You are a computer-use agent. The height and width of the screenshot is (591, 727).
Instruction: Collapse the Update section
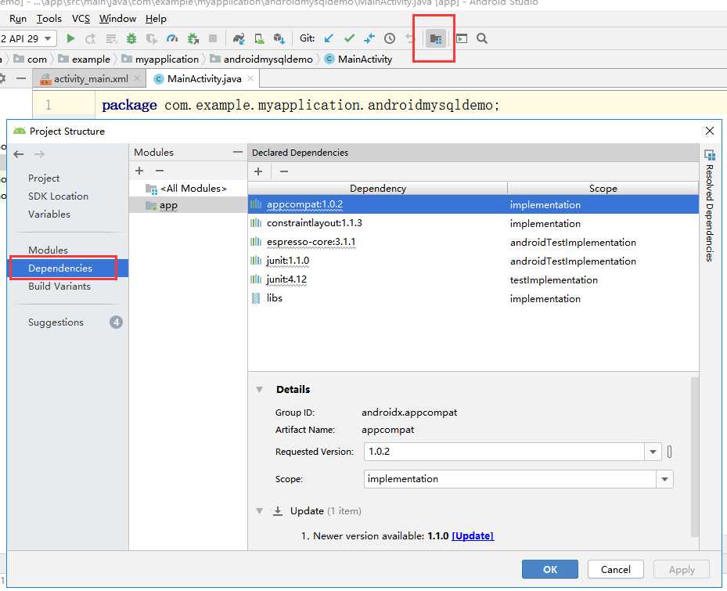[260, 510]
